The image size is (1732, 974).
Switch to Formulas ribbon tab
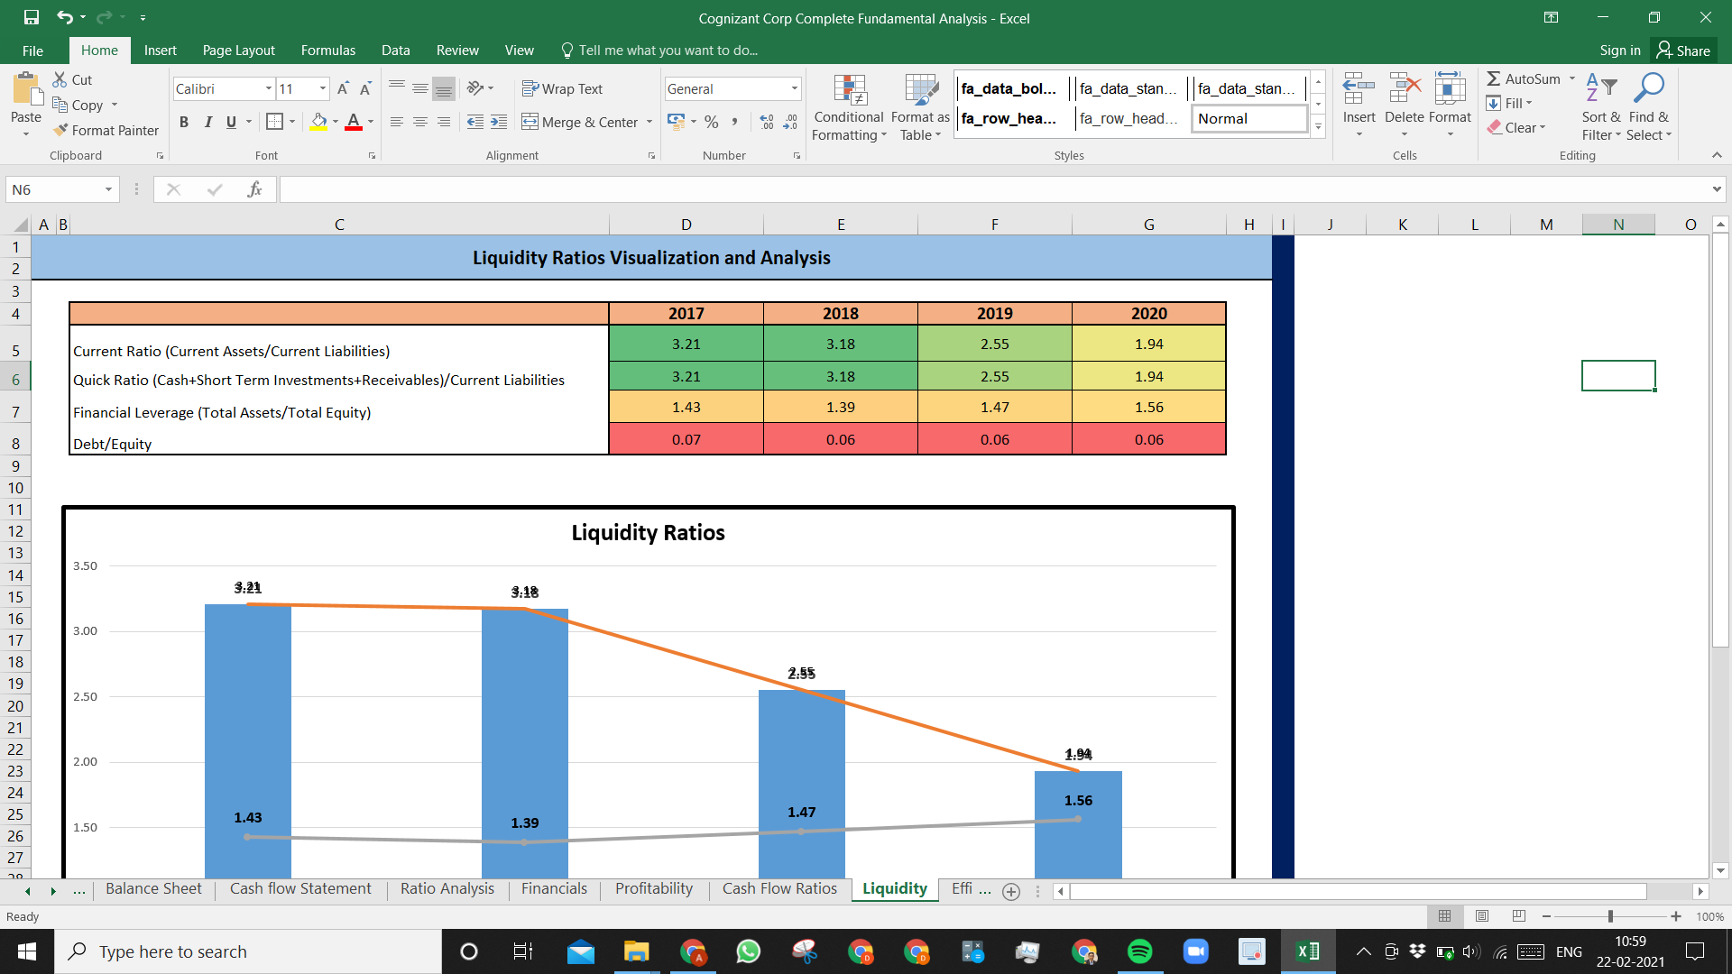coord(328,51)
